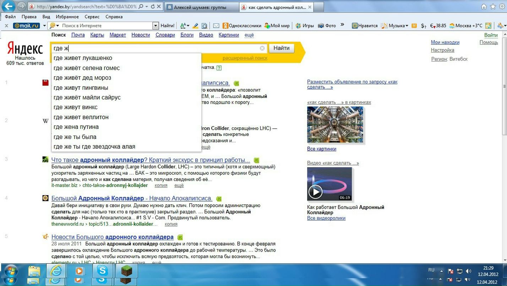
Task: Launch Minecraft from the taskbar
Action: point(126,271)
